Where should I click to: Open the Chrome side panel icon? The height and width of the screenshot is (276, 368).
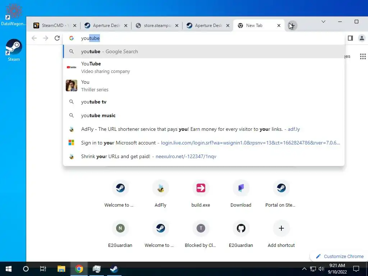point(350,38)
